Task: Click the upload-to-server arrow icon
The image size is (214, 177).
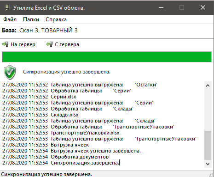Action: tap(5, 44)
